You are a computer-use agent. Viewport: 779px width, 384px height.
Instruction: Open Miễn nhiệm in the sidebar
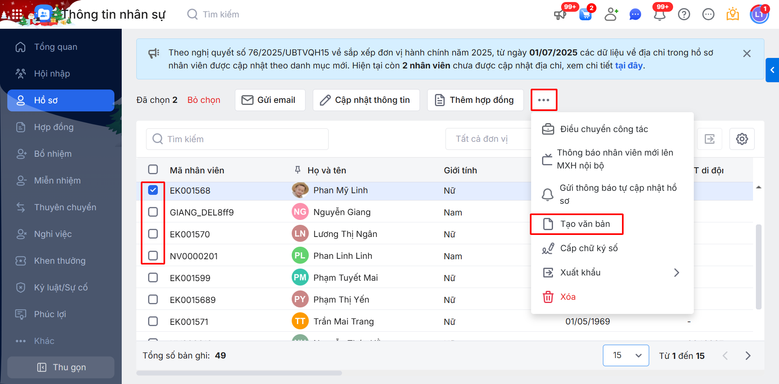click(61, 181)
